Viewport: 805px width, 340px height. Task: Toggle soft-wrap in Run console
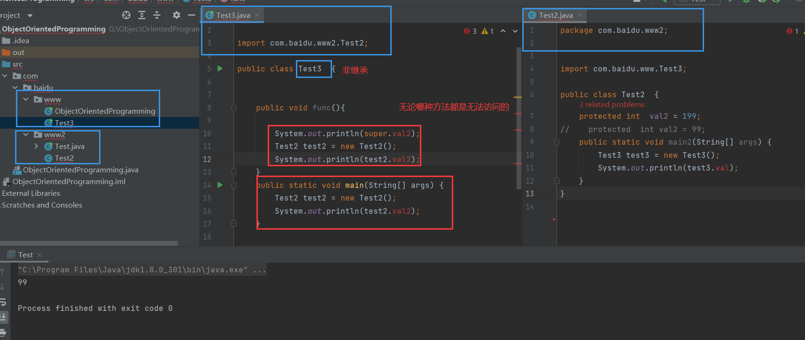tap(2, 302)
